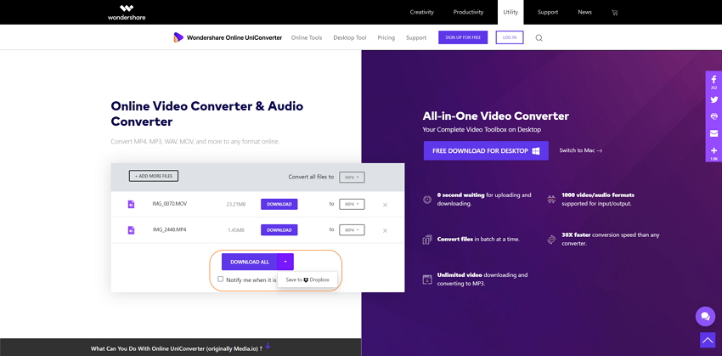
Task: Select Save to Dropbox option
Action: tap(307, 280)
